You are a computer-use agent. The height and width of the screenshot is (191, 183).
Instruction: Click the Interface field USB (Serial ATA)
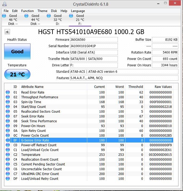pos(94,52)
